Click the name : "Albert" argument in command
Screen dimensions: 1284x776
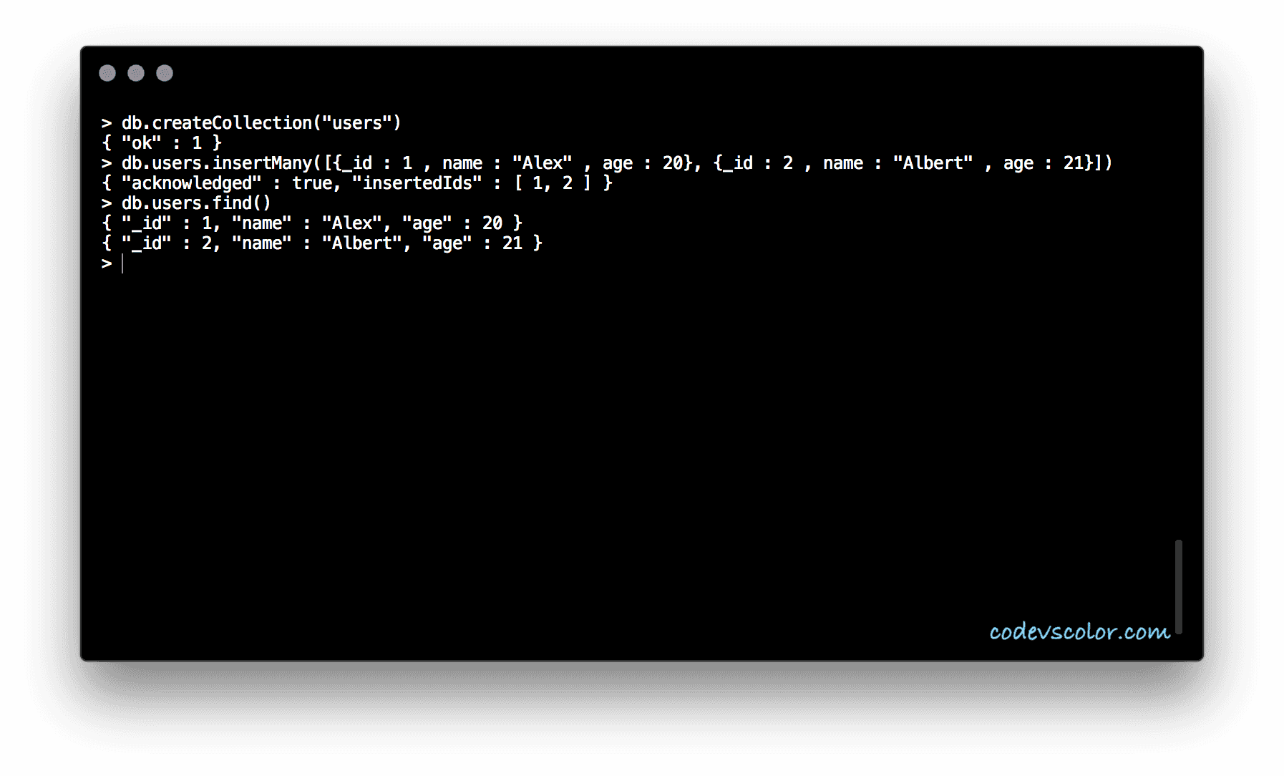point(898,163)
